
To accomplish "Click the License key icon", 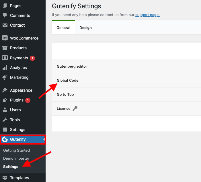I will point(75,108).
